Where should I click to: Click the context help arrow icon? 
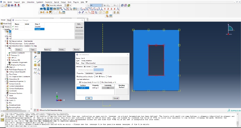pyautogui.click(x=87, y=2)
